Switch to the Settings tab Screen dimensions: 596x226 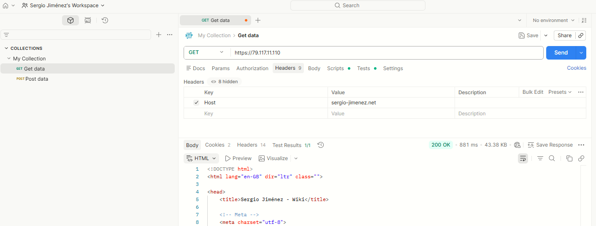(x=393, y=68)
